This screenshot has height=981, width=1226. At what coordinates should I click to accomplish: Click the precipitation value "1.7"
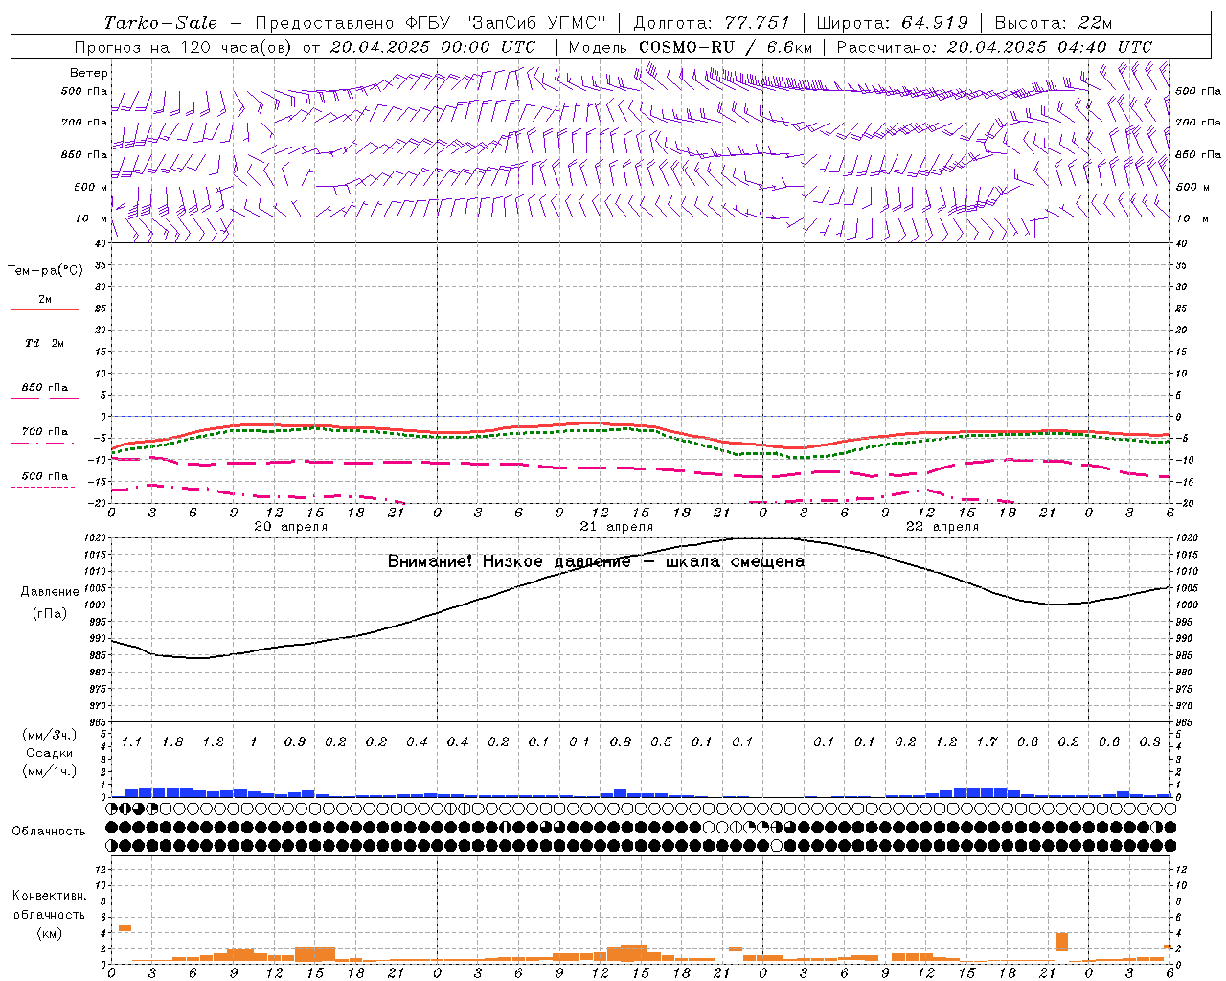point(987,742)
